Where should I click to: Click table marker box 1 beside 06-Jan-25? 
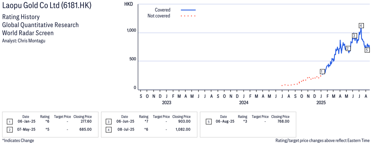point(9,121)
